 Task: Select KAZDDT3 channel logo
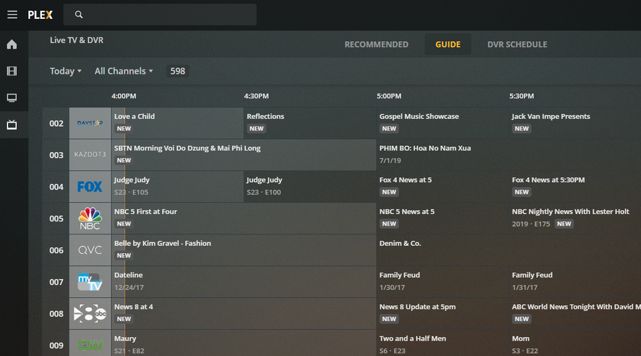(90, 155)
